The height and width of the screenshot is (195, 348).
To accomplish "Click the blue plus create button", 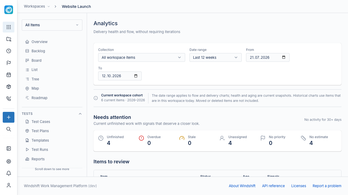I will (9, 117).
